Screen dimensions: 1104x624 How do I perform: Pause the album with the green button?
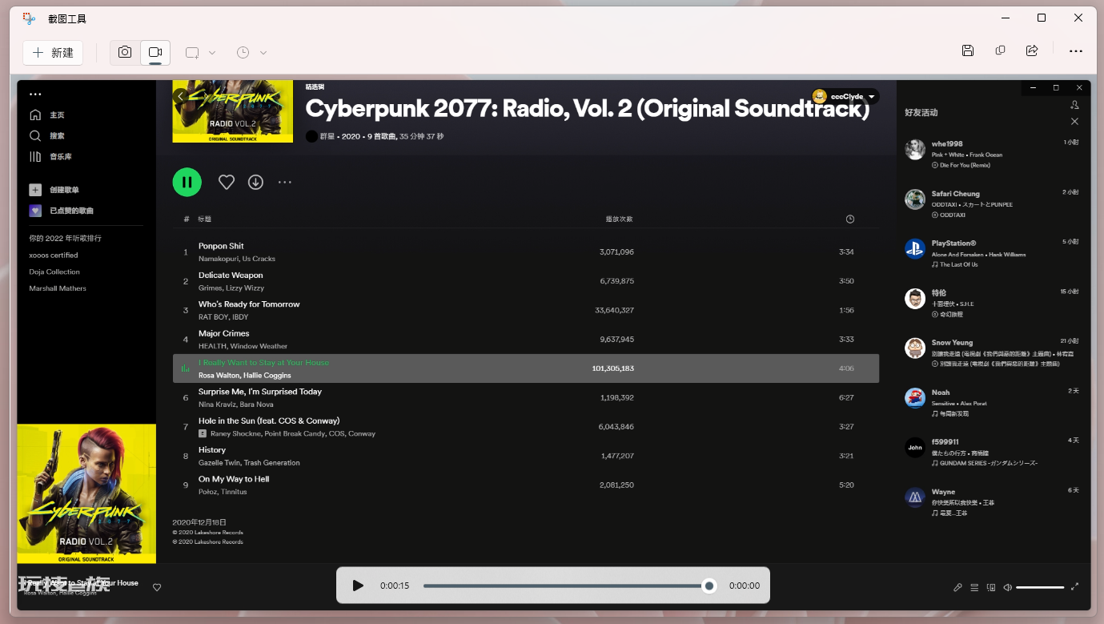pos(187,182)
